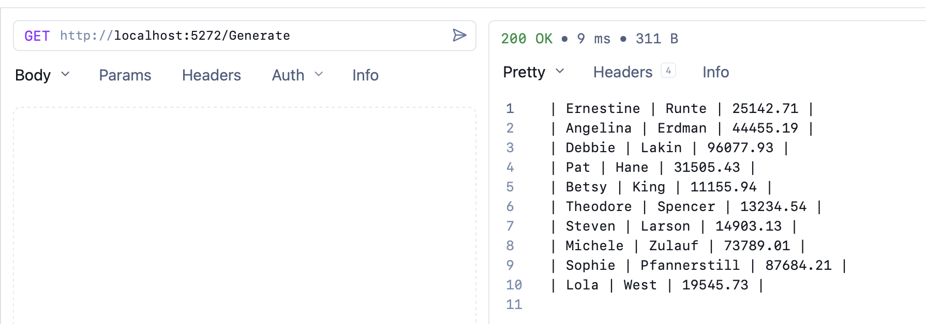Click the 311 B response size
Image resolution: width=926 pixels, height=324 pixels.
656,39
